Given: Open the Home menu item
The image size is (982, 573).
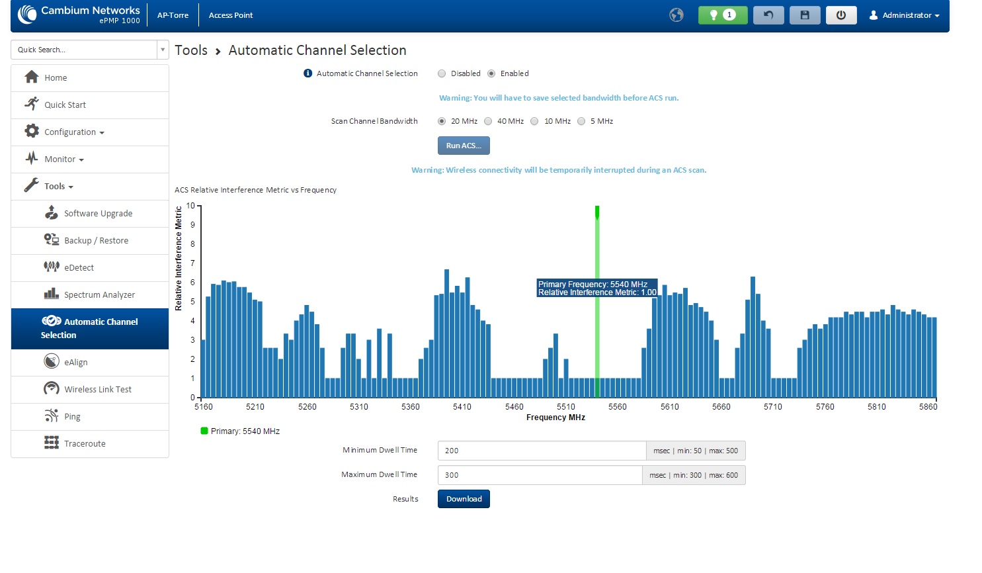Looking at the screenshot, I should tap(90, 78).
